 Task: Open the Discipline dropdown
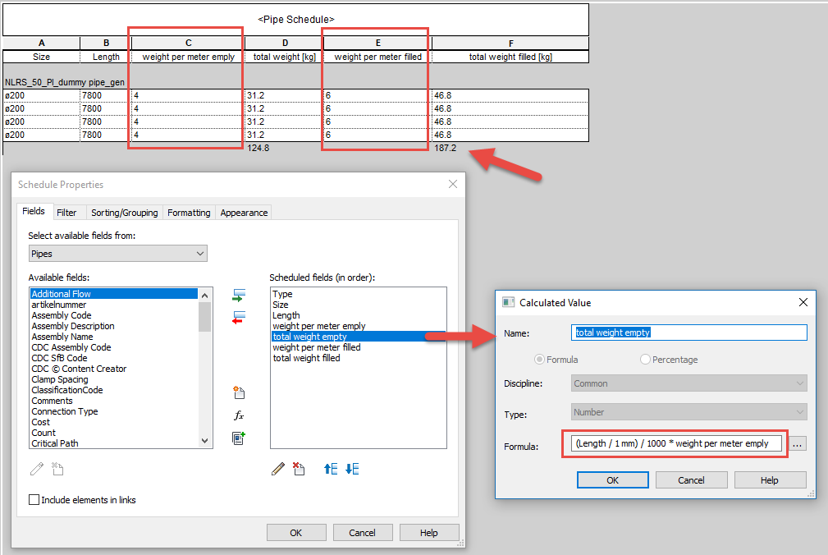pos(799,383)
